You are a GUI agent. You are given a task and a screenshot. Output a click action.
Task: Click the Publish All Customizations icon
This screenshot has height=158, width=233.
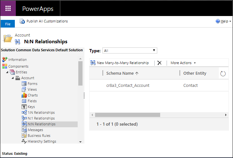[x=22, y=21]
